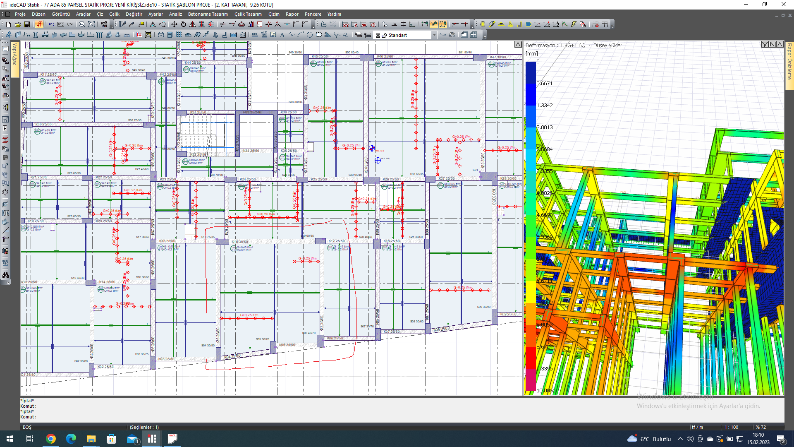Viewport: 794px width, 447px height.
Task: Open the Rapor Önizleme side tab
Action: point(789,65)
